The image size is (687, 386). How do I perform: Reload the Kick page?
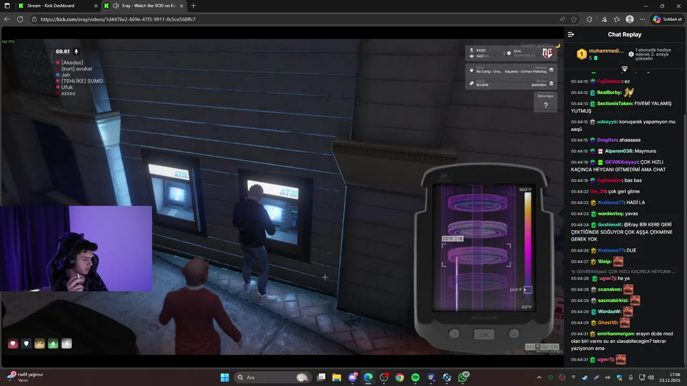click(20, 19)
